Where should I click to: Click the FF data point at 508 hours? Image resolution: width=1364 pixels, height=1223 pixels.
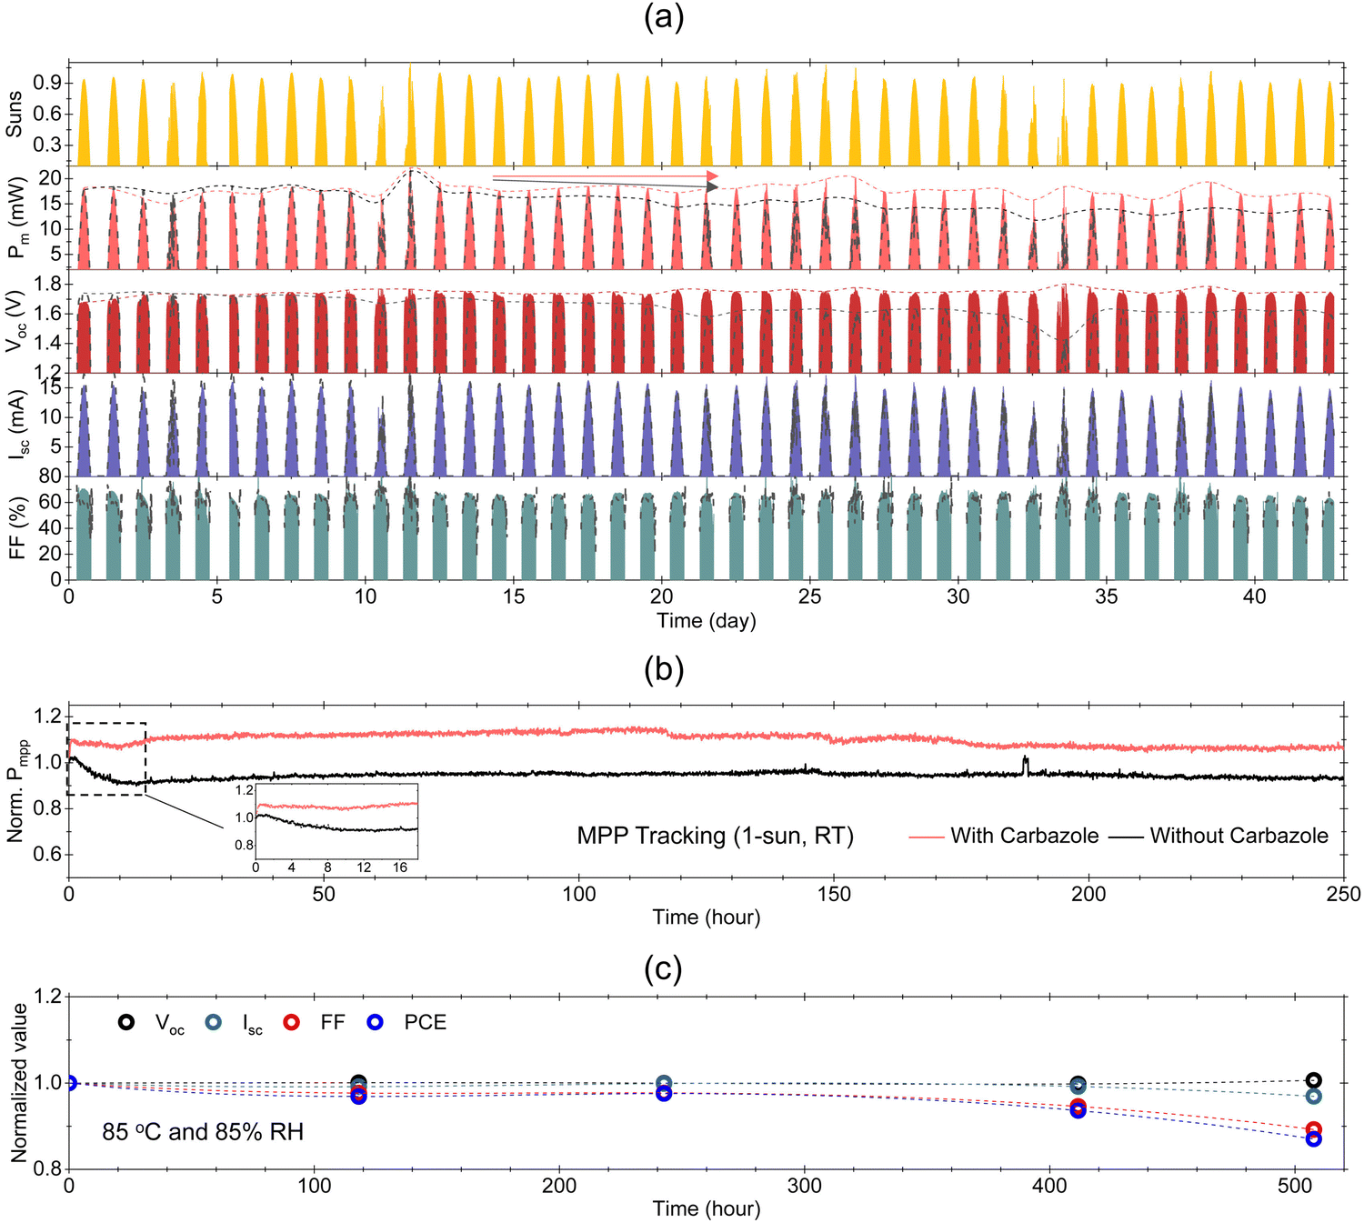coord(1313,1128)
